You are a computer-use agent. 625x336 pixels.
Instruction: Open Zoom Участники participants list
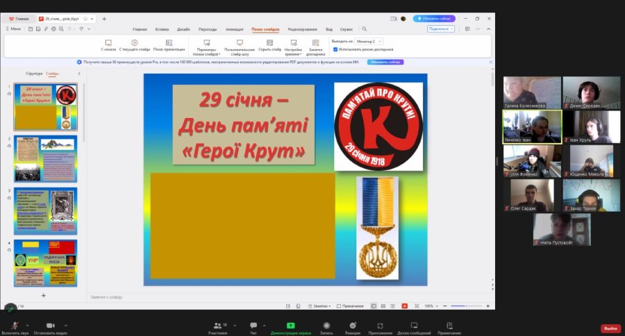(218, 328)
